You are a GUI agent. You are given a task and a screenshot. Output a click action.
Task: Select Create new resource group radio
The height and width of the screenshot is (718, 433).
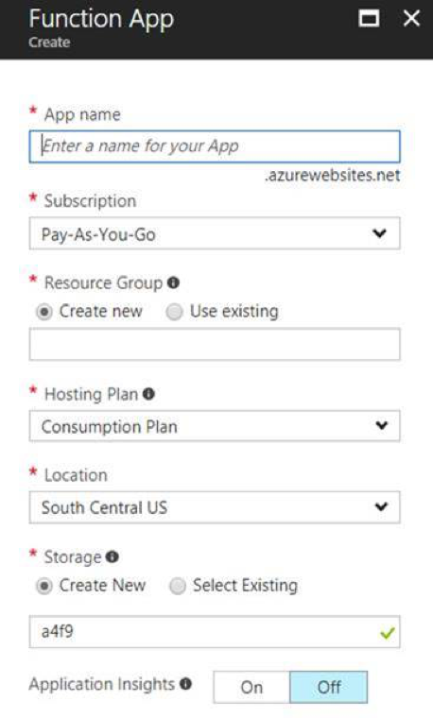(44, 312)
